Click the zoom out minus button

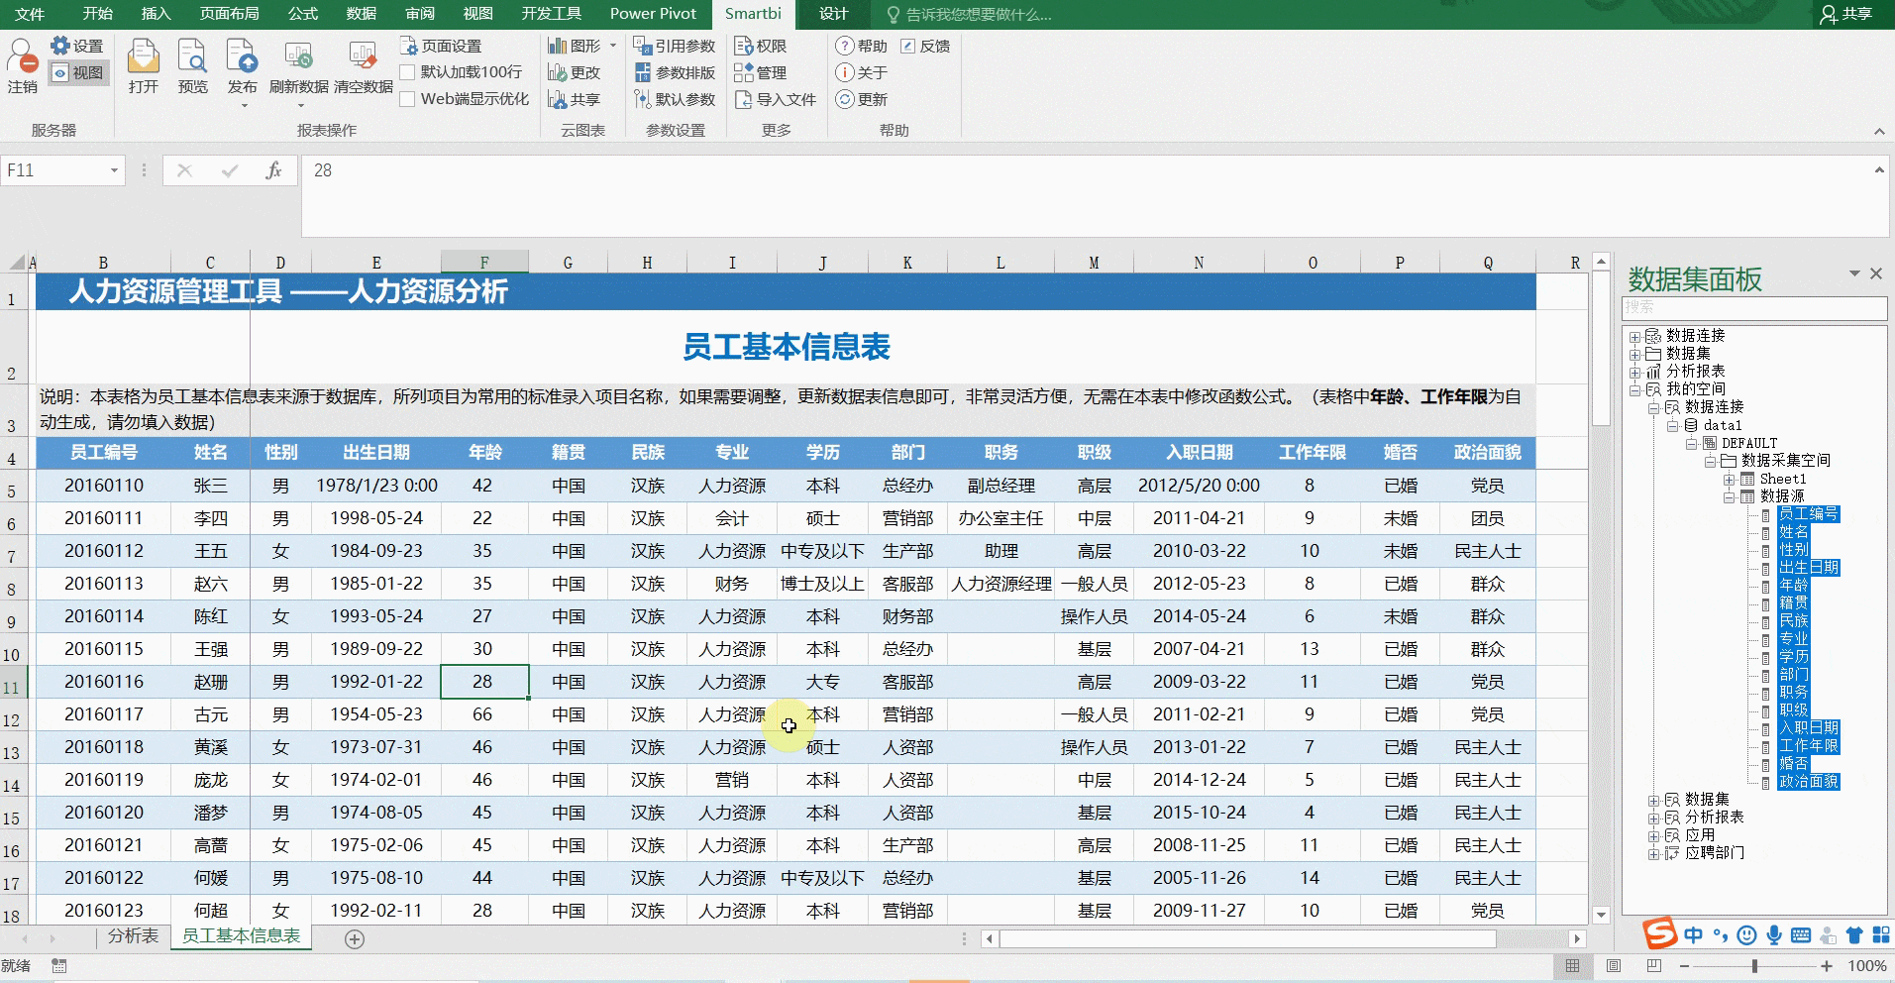[x=1685, y=966]
